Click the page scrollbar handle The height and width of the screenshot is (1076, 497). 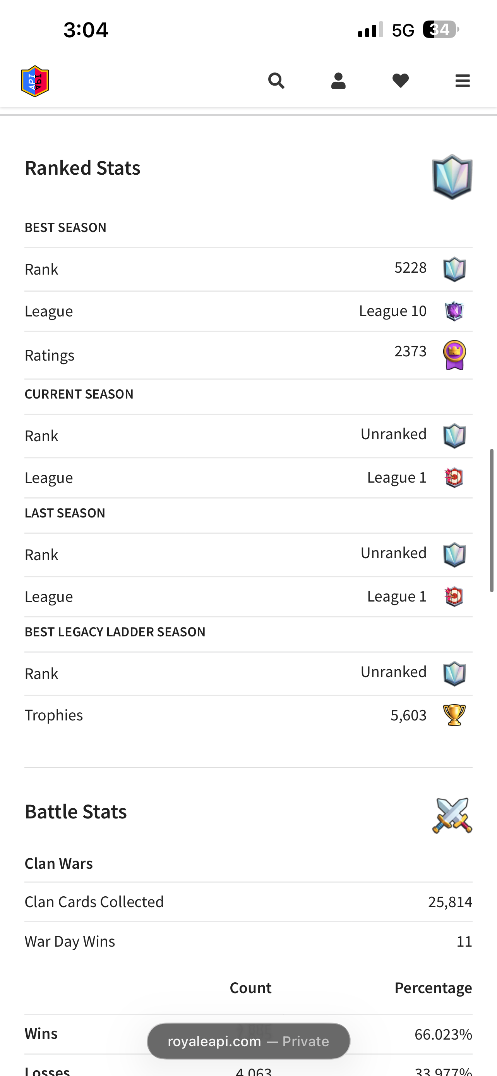tap(492, 521)
